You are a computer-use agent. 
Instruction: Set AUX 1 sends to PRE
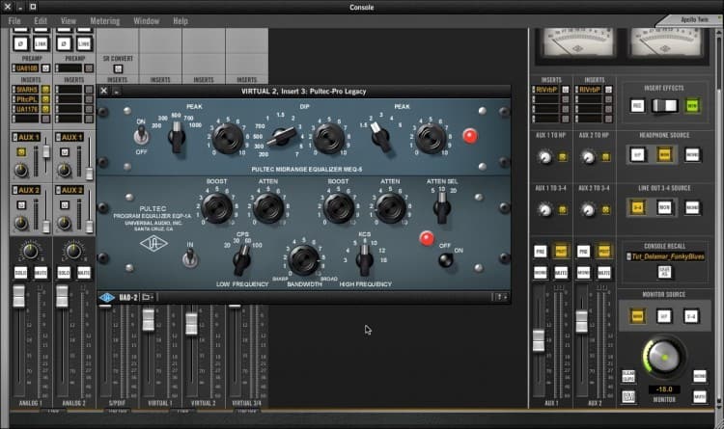(541, 252)
